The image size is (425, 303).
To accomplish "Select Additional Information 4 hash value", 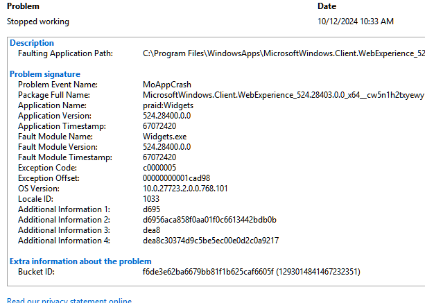I will pos(211,241).
